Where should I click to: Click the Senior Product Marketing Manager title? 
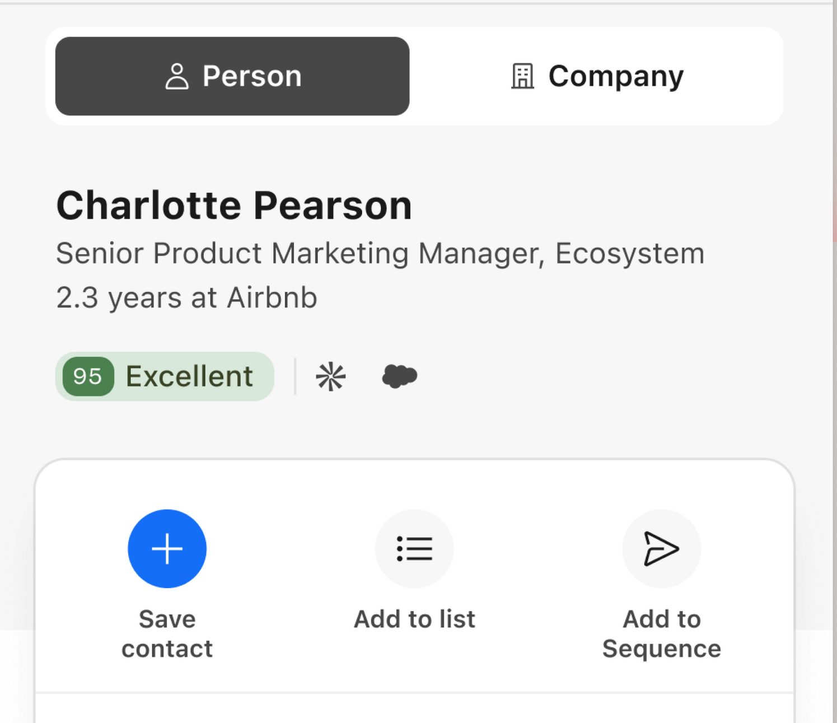[380, 254]
